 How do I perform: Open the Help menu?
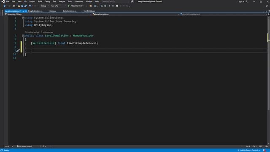tap(97, 2)
